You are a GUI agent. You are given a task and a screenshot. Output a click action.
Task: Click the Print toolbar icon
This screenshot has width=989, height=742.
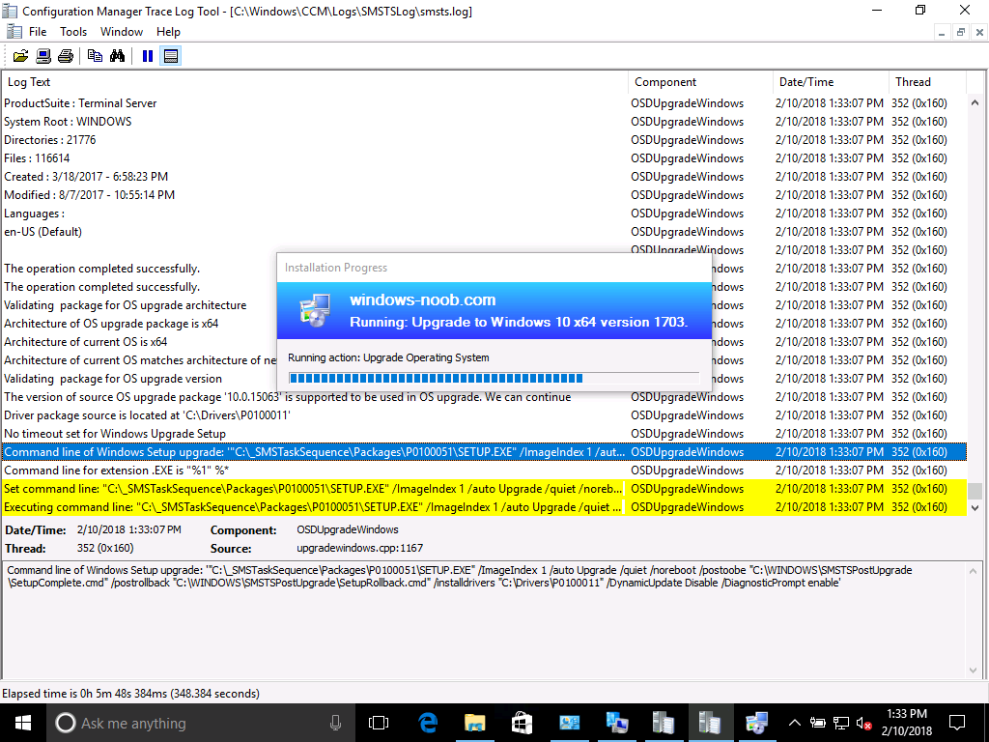[66, 56]
